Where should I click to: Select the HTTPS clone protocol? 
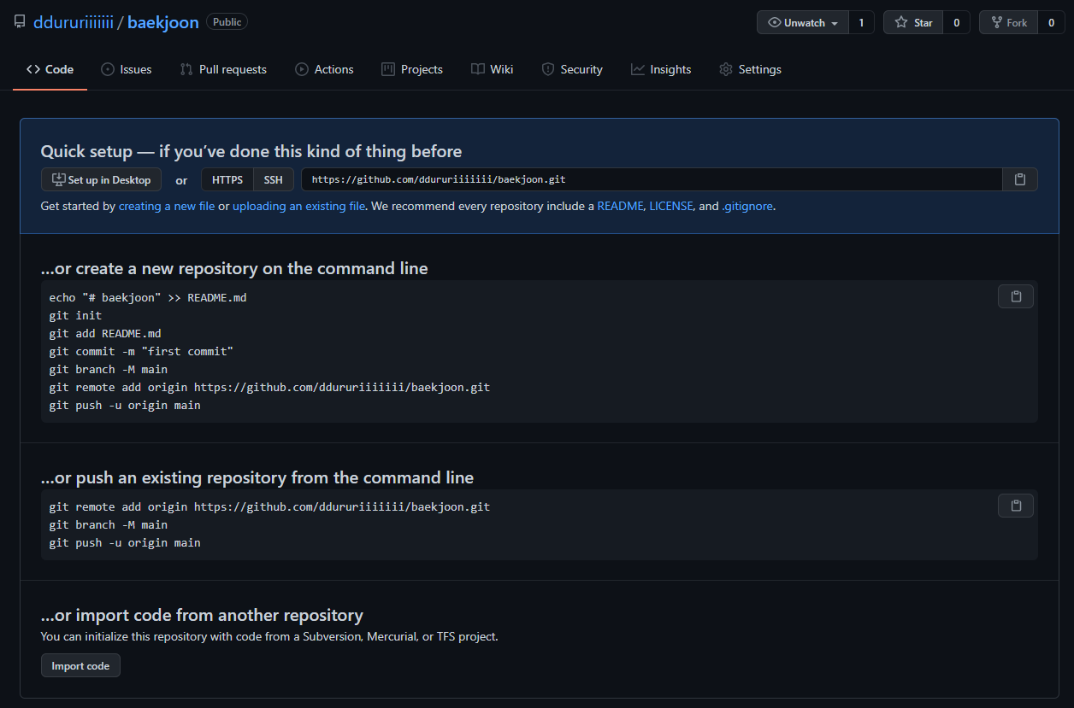click(227, 179)
